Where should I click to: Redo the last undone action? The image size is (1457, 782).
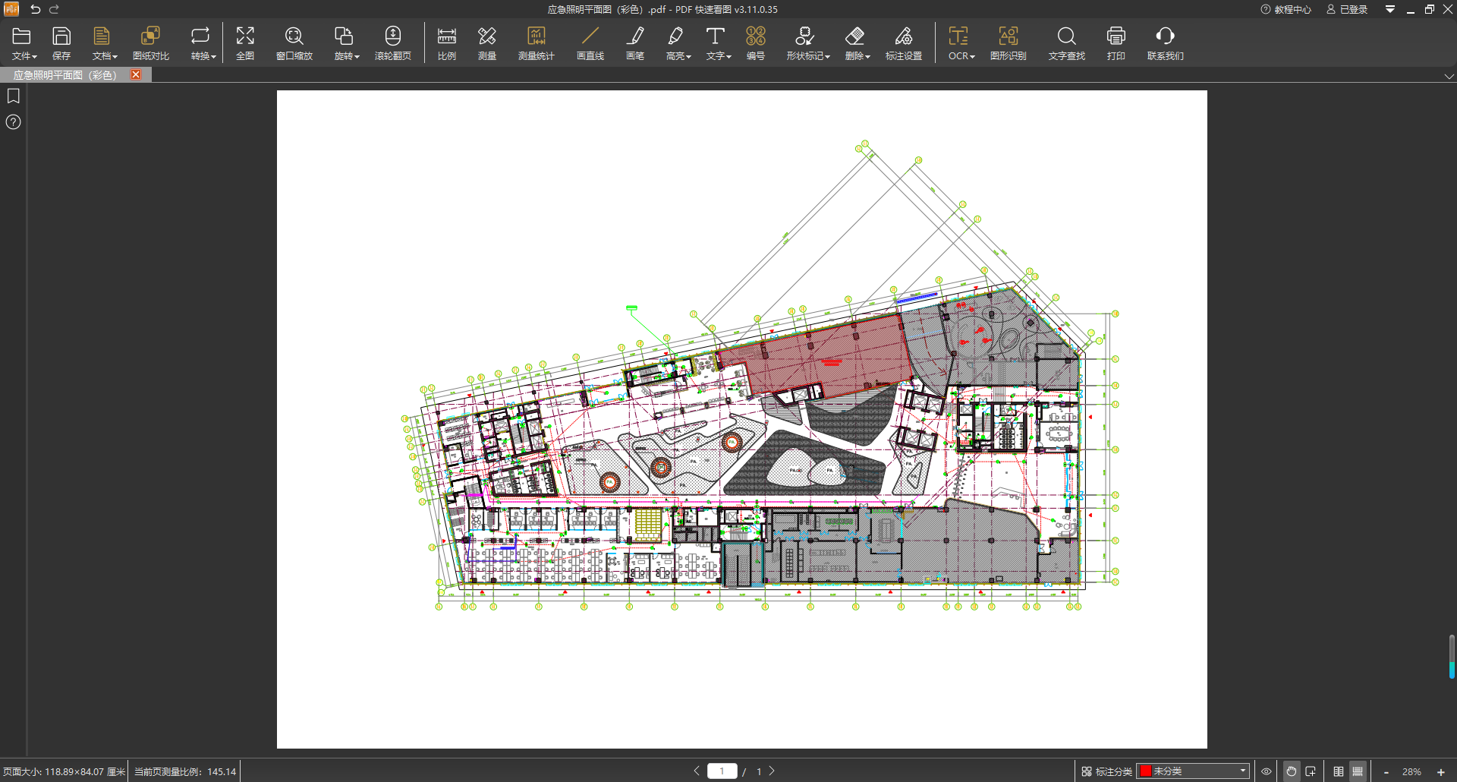(55, 9)
